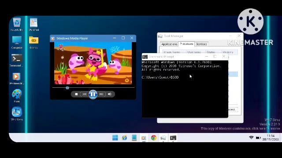Switch to Applications tab in Task Manager
The height and width of the screenshot is (158, 282).
click(169, 44)
